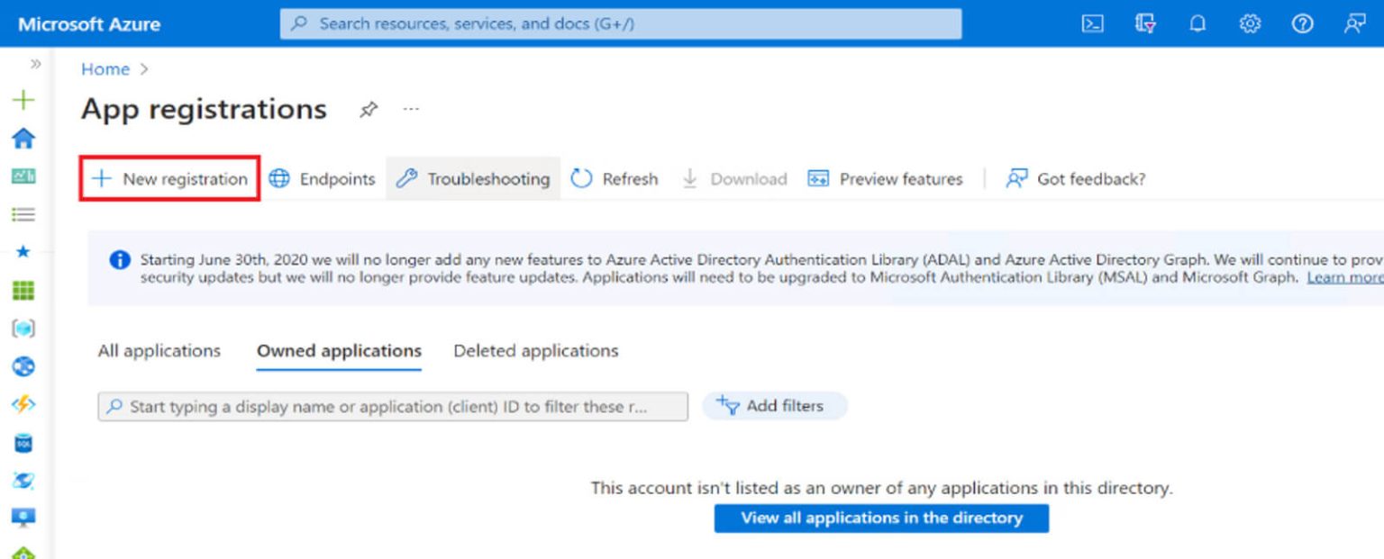Click View all applications in the directory
Screen dimensions: 1384x559
point(880,518)
